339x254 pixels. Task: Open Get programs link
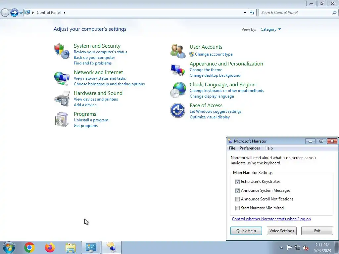click(x=86, y=125)
